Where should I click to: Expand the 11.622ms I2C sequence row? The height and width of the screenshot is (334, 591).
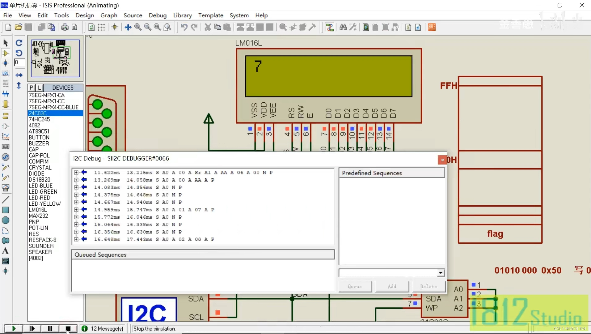(x=76, y=172)
